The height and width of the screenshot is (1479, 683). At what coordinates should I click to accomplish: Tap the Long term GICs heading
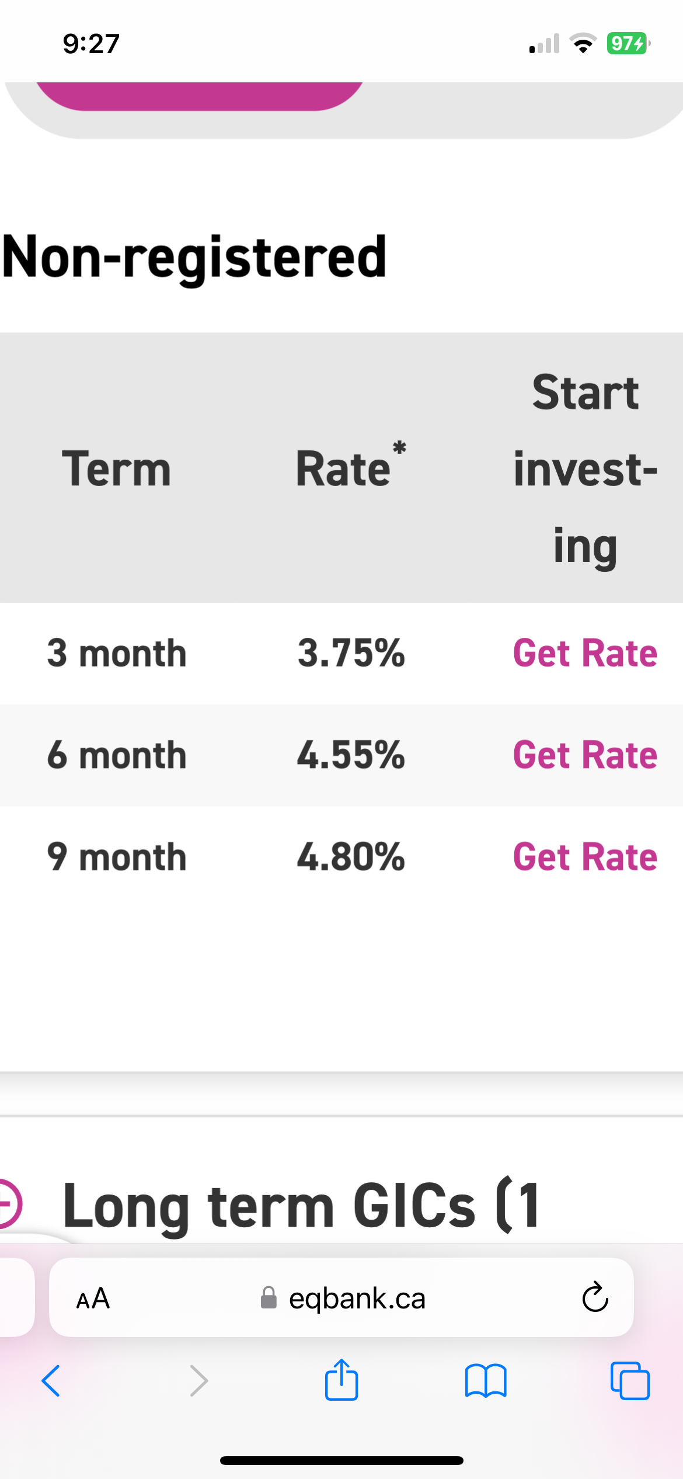[x=301, y=1204]
